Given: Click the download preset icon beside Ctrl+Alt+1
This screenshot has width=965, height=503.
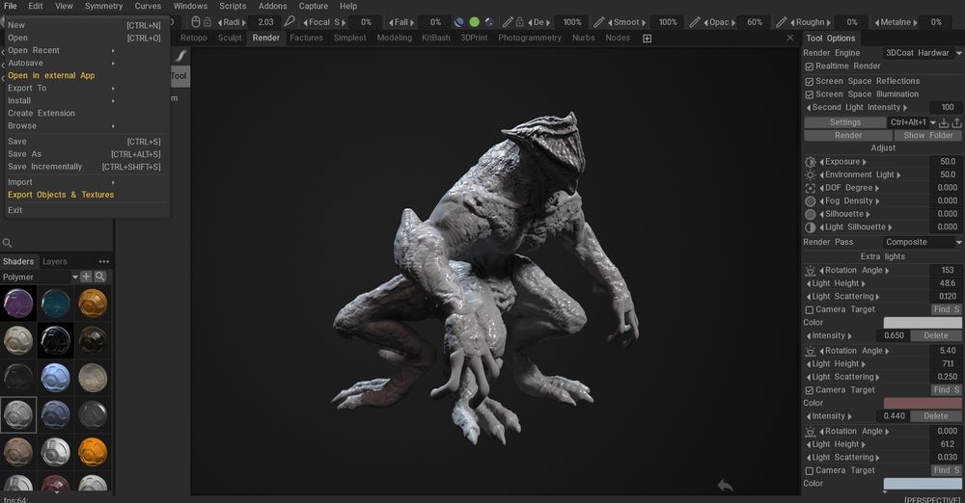Looking at the screenshot, I should click(x=944, y=122).
